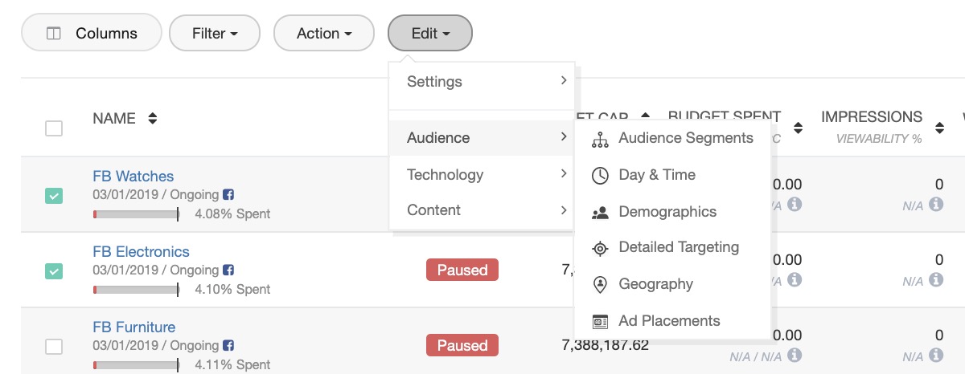Click the Ad Placements layout icon
This screenshot has width=965, height=374.
(600, 321)
